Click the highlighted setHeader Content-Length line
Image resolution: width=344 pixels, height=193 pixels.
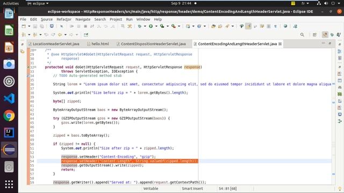tap(130, 161)
